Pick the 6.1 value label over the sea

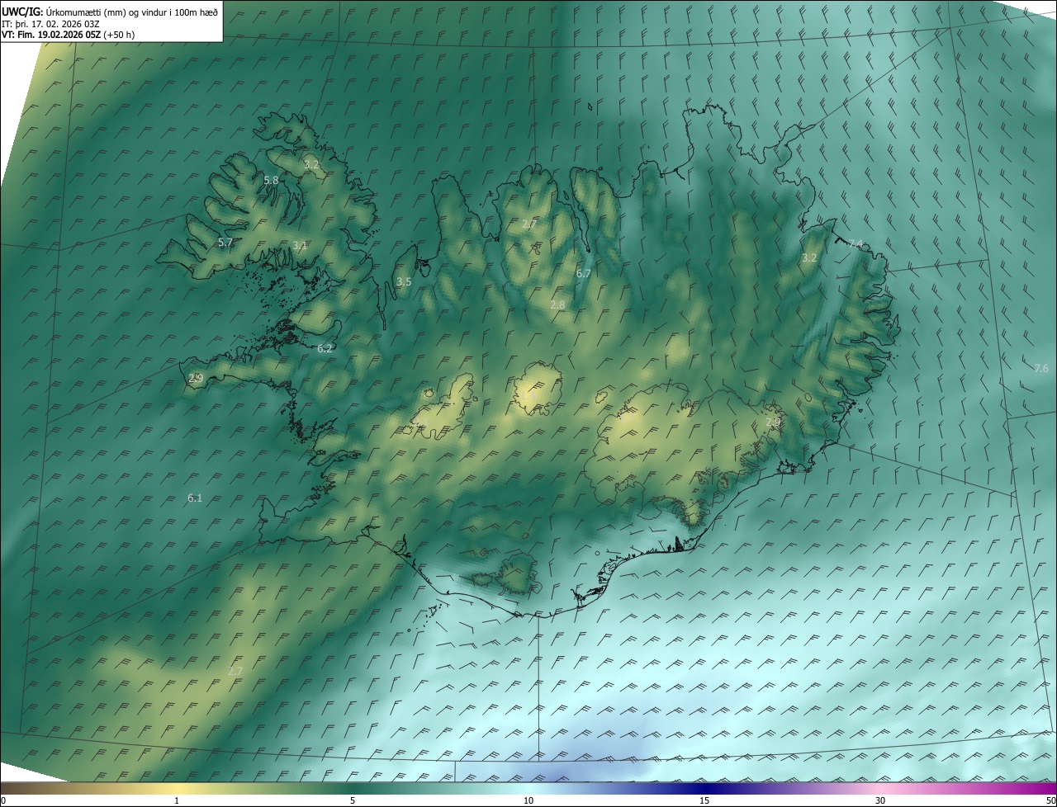(x=195, y=498)
